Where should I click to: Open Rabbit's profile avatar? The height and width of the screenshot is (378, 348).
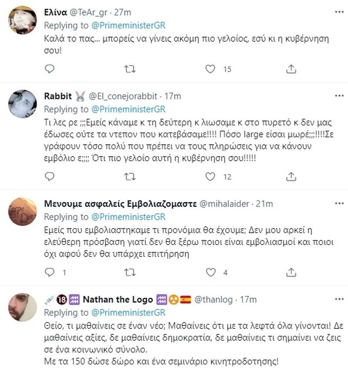click(x=23, y=104)
